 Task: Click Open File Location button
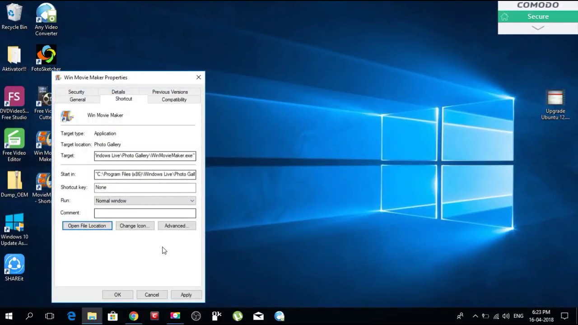(x=87, y=226)
